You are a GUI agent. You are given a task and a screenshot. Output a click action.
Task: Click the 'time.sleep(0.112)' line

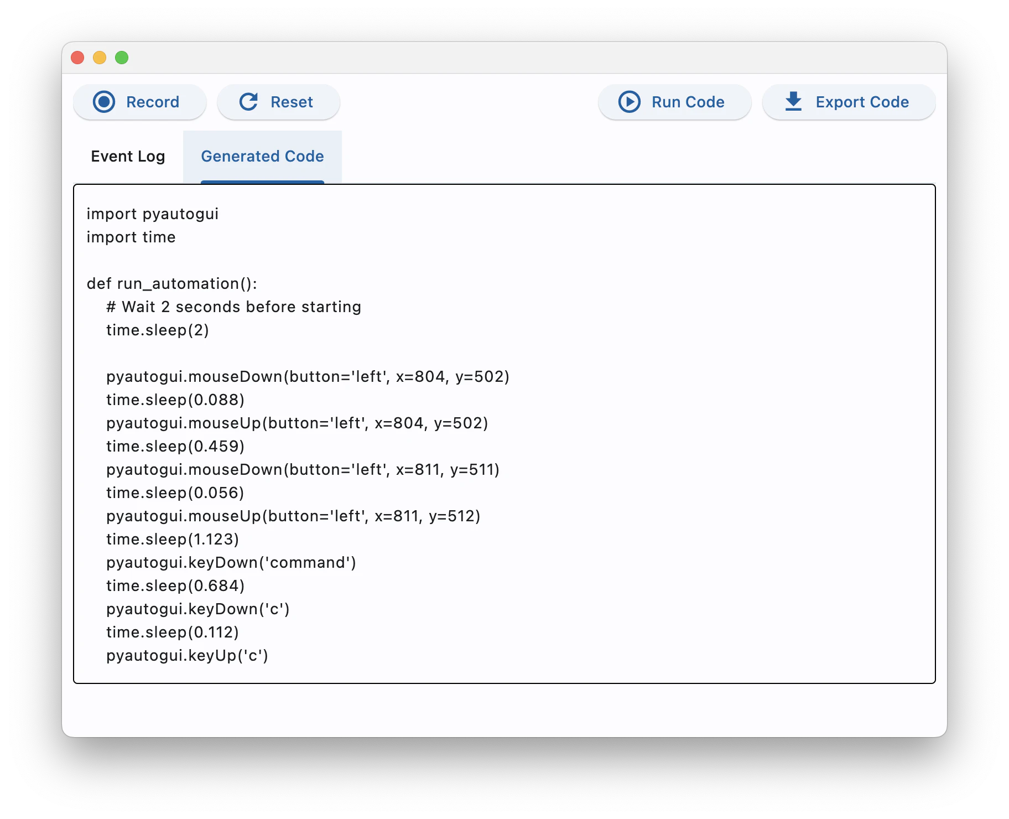pyautogui.click(x=173, y=633)
